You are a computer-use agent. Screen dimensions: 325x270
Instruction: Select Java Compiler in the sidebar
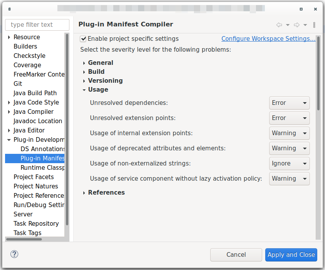35,111
